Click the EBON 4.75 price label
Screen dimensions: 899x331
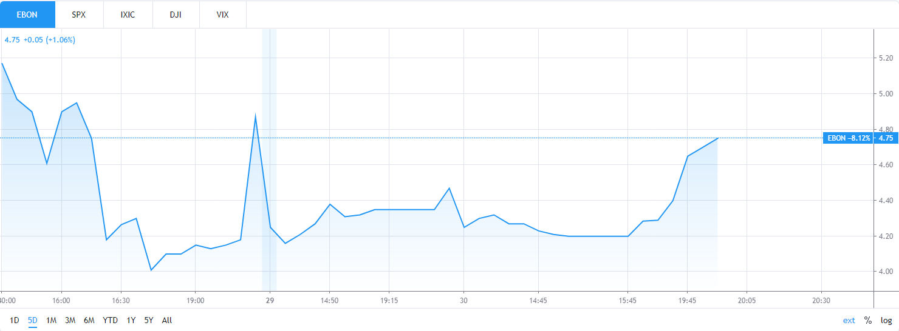pyautogui.click(x=860, y=138)
